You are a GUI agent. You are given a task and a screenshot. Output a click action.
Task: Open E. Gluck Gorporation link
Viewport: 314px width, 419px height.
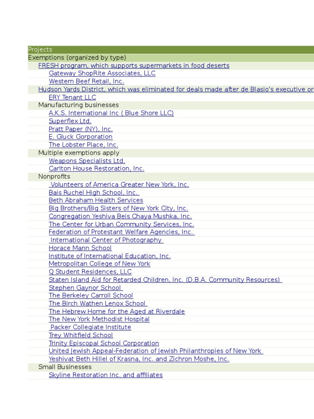coord(81,137)
